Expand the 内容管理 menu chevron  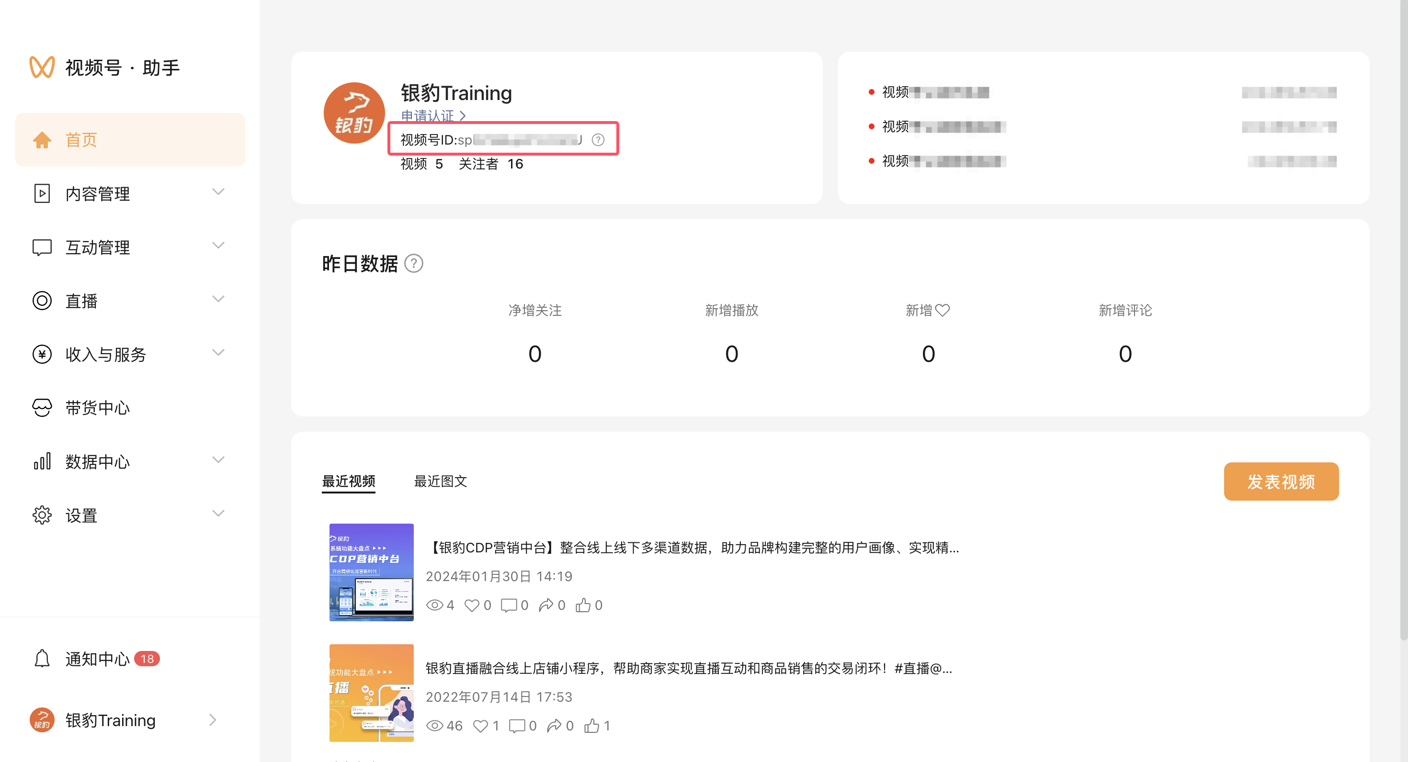coord(218,192)
